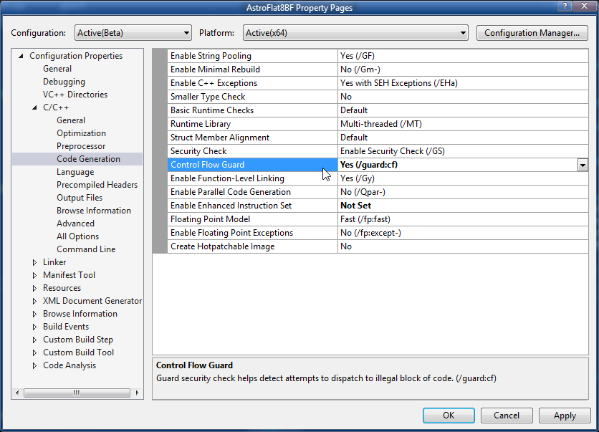Image resolution: width=599 pixels, height=432 pixels.
Task: Expand the Custom Build Tool node
Action: pos(35,352)
